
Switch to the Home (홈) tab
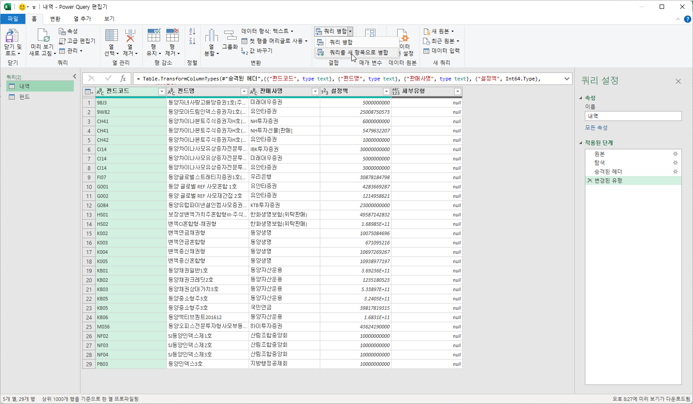[x=34, y=19]
